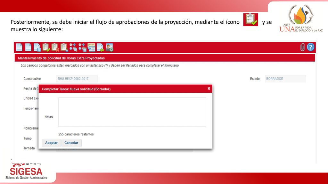Click the clipboard check icon in the slide instructions
Screen dimensions: 328x184
point(250,19)
